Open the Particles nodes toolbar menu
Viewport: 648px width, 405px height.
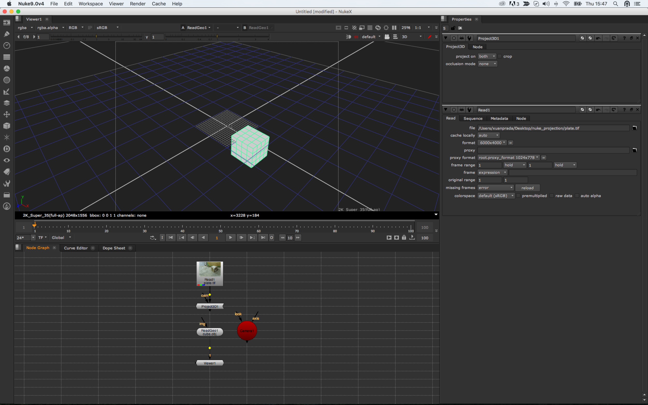[7, 137]
